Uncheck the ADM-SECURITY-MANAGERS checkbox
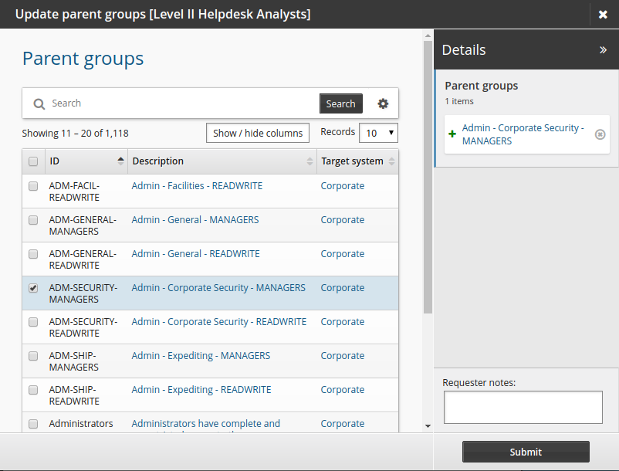The image size is (619, 471). [x=33, y=288]
